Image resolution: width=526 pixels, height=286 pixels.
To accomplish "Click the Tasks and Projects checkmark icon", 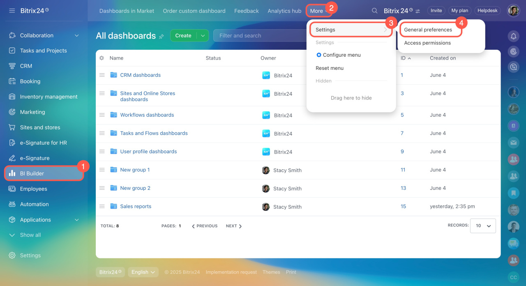I will pyautogui.click(x=12, y=51).
